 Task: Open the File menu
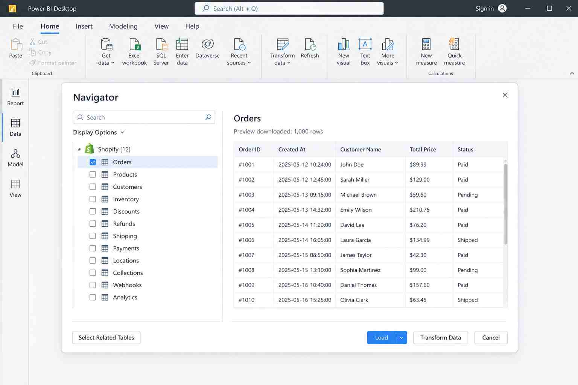coord(18,26)
